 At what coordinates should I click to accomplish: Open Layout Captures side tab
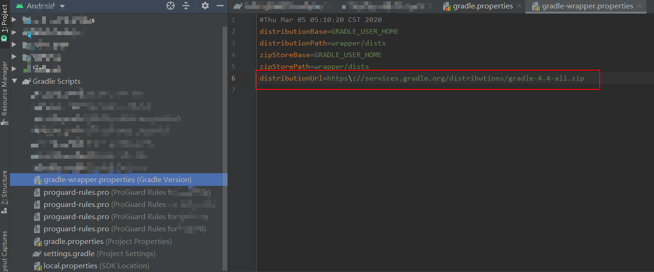click(4, 251)
